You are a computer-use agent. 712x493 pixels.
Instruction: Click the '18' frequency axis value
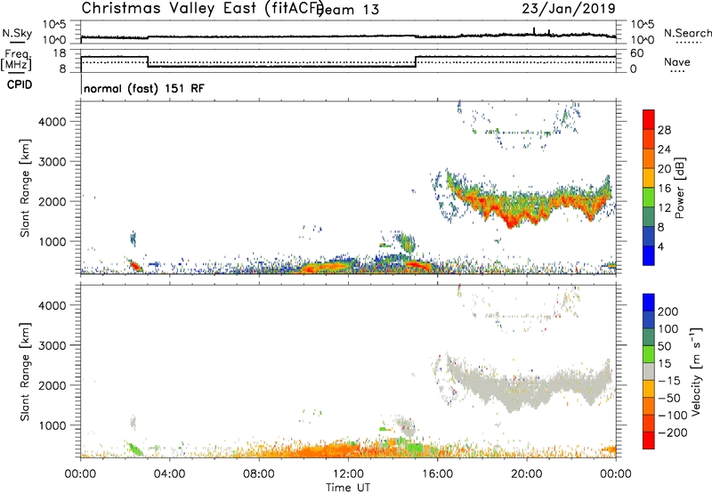pyautogui.click(x=60, y=53)
